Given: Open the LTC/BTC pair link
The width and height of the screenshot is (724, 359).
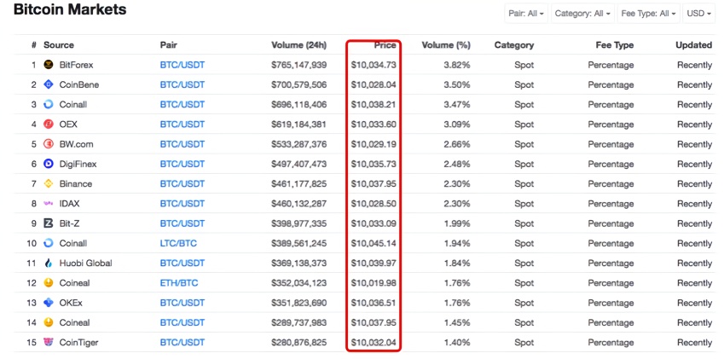Looking at the screenshot, I should pos(178,244).
